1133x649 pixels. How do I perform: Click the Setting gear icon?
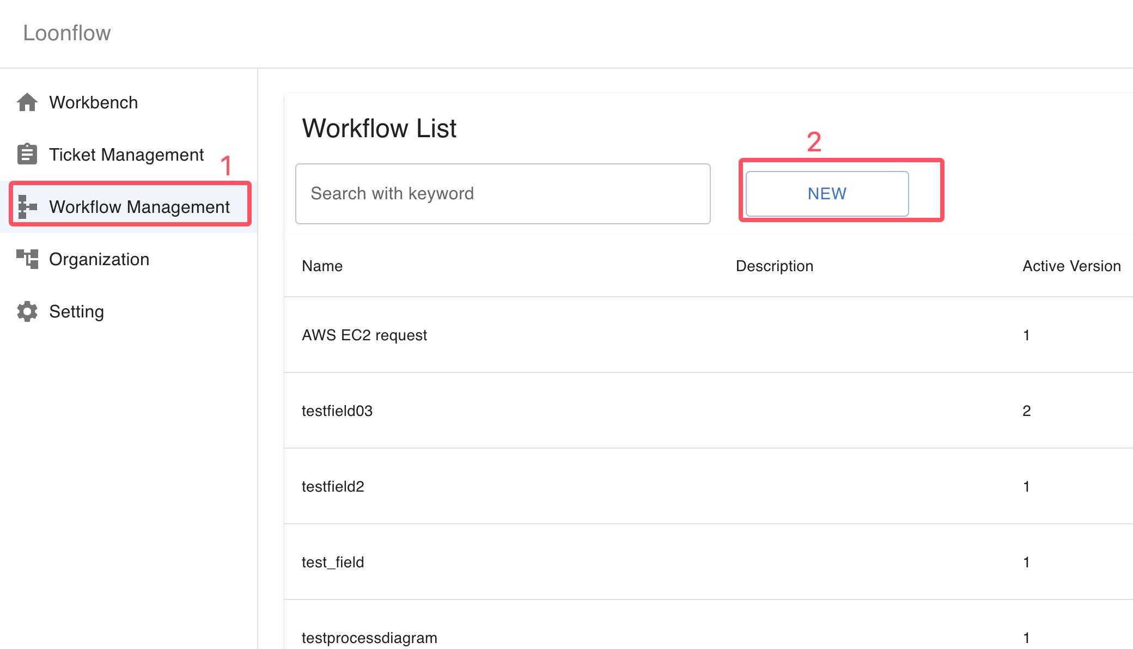27,311
